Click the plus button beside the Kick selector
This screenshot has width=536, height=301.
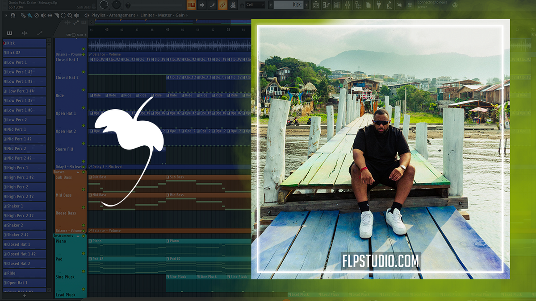point(306,5)
